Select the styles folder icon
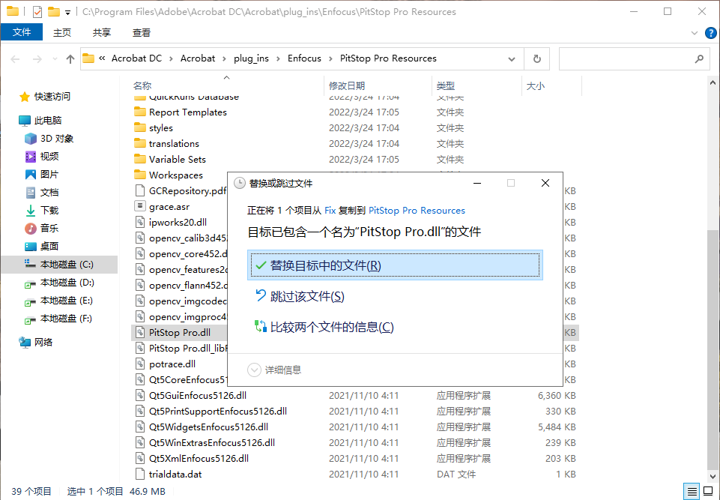This screenshot has width=720, height=500. [140, 127]
